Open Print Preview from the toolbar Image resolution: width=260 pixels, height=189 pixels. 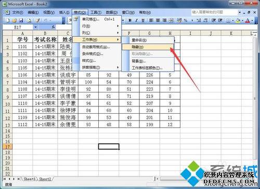[29, 20]
